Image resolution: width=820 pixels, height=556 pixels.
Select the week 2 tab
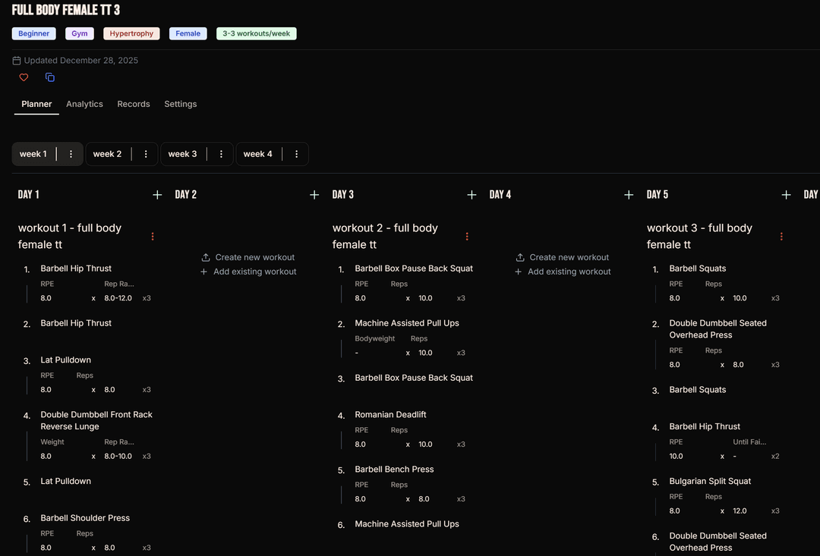107,154
